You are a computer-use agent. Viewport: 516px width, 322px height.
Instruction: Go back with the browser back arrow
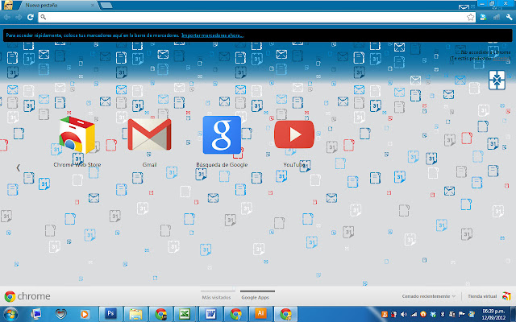(6, 17)
